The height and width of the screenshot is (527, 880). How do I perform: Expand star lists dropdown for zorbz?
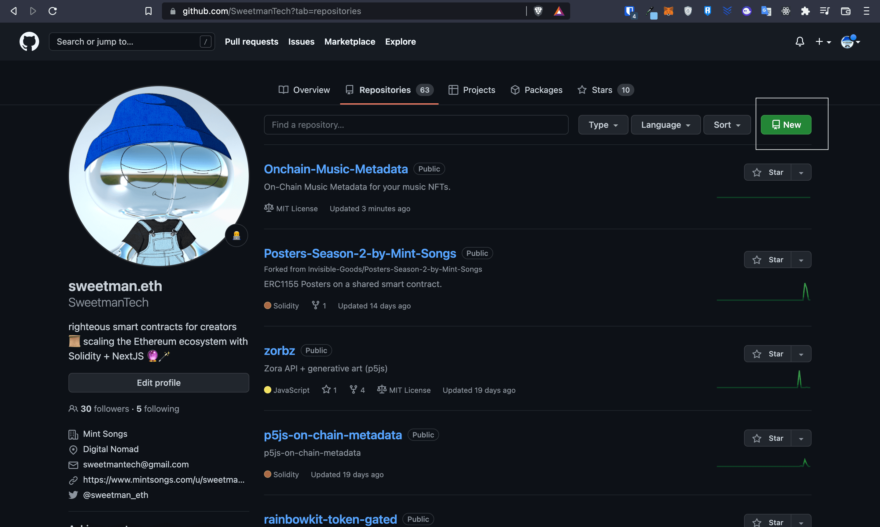point(801,354)
